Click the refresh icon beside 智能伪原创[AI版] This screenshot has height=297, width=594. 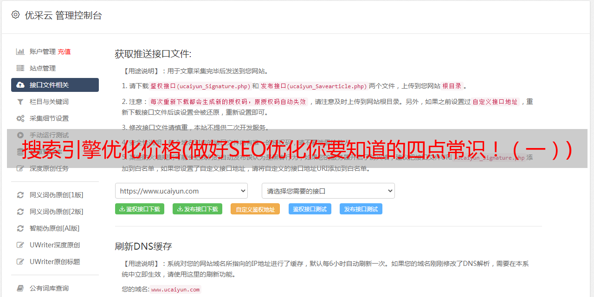click(20, 228)
